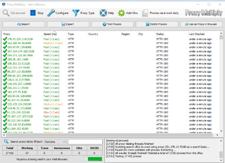Select proxy row 136.0.16.217:7808

pos(111,80)
